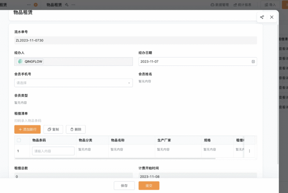
Task: Click the table horizontal scrollbar
Action: 115,158
